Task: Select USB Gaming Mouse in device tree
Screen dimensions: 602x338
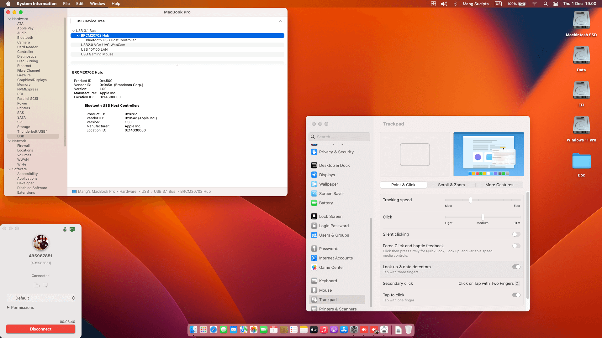Action: point(177,54)
